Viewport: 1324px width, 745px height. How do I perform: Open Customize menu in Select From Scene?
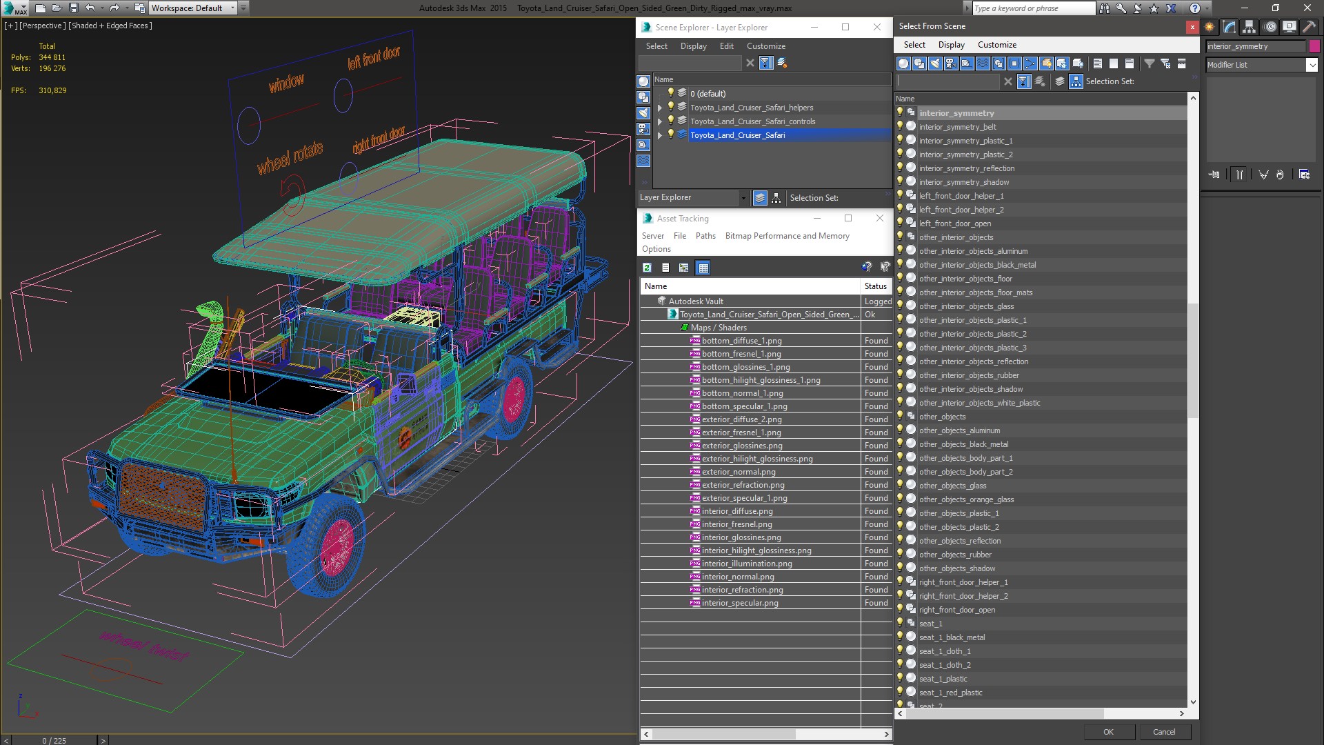(996, 45)
